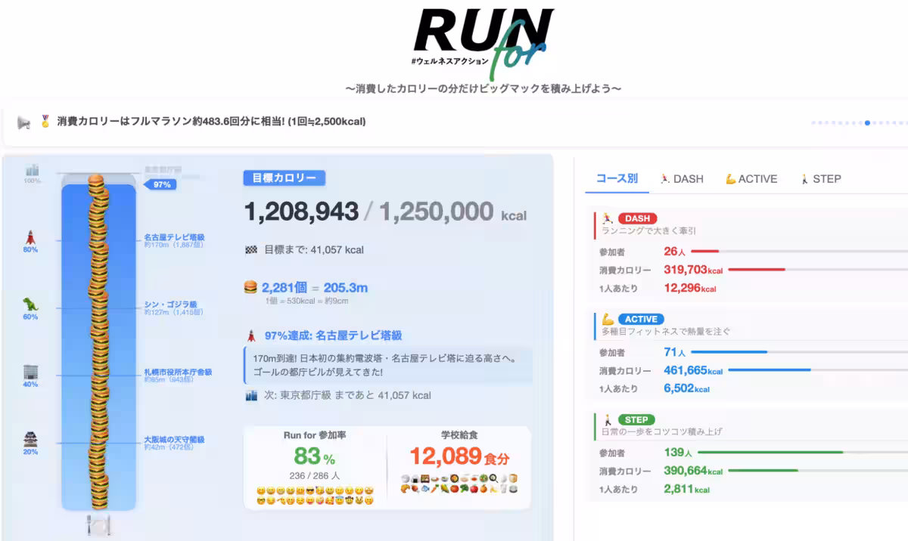The width and height of the screenshot is (908, 541).
Task: Click the food emoji grid under 学校給食
Action: tap(459, 484)
